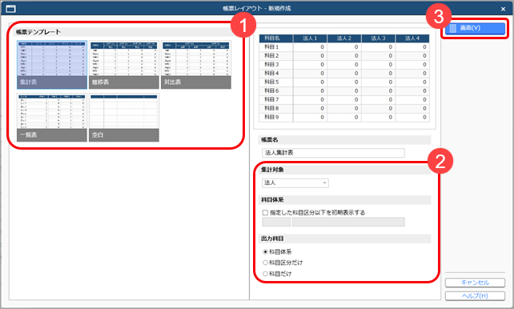Image resolution: width=514 pixels, height=309 pixels.
Task: Select the 科目体系 radio button
Action: (265, 252)
